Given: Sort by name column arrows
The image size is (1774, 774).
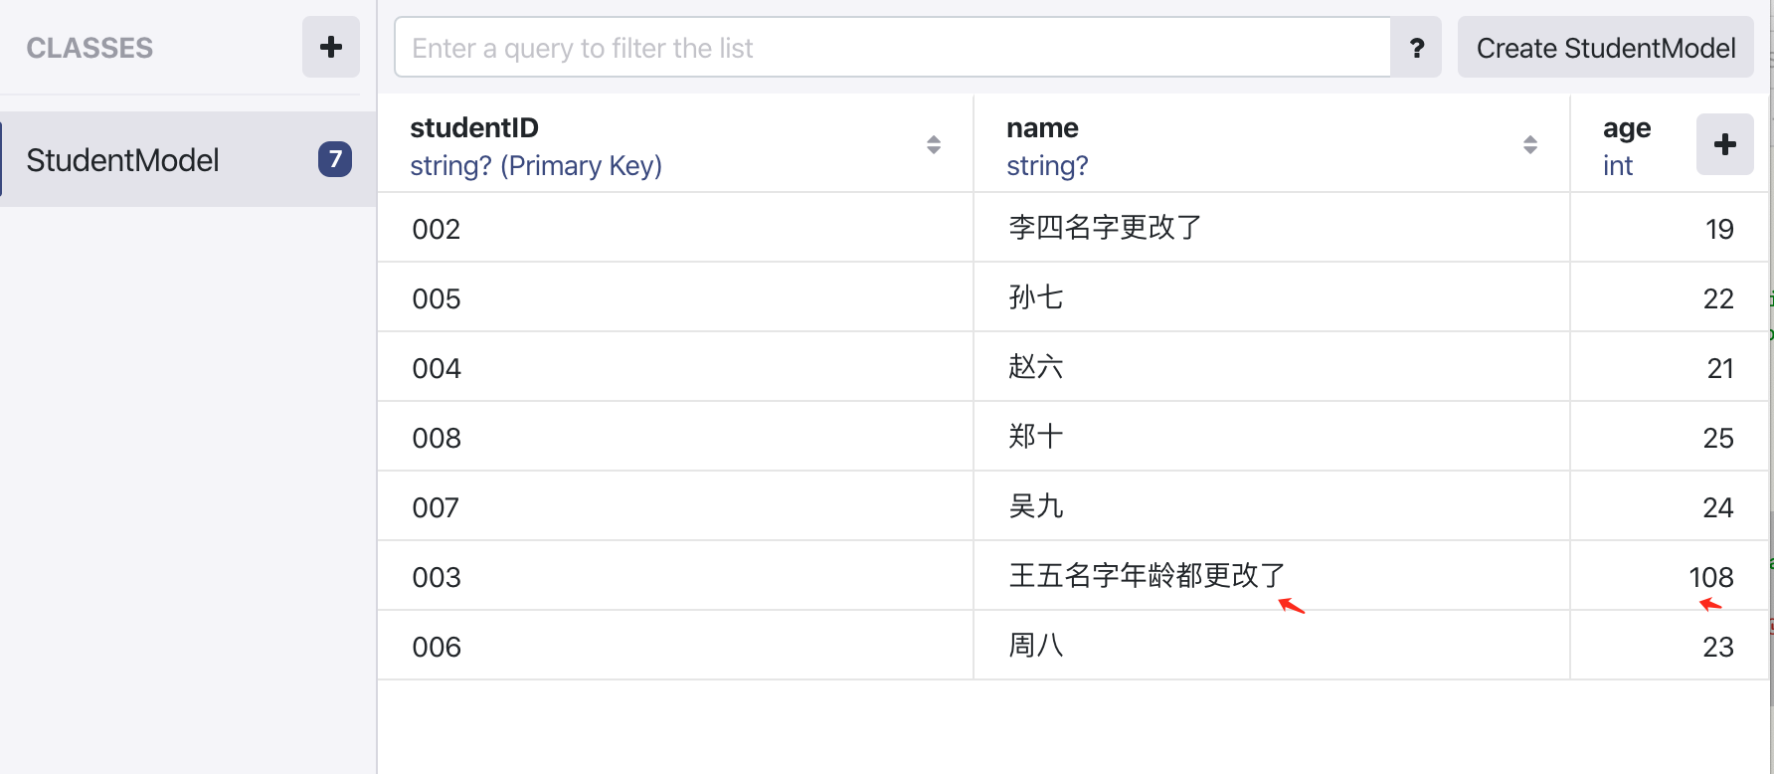Looking at the screenshot, I should coord(1530,145).
